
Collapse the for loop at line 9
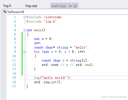pyautogui.click(x=25, y=52)
